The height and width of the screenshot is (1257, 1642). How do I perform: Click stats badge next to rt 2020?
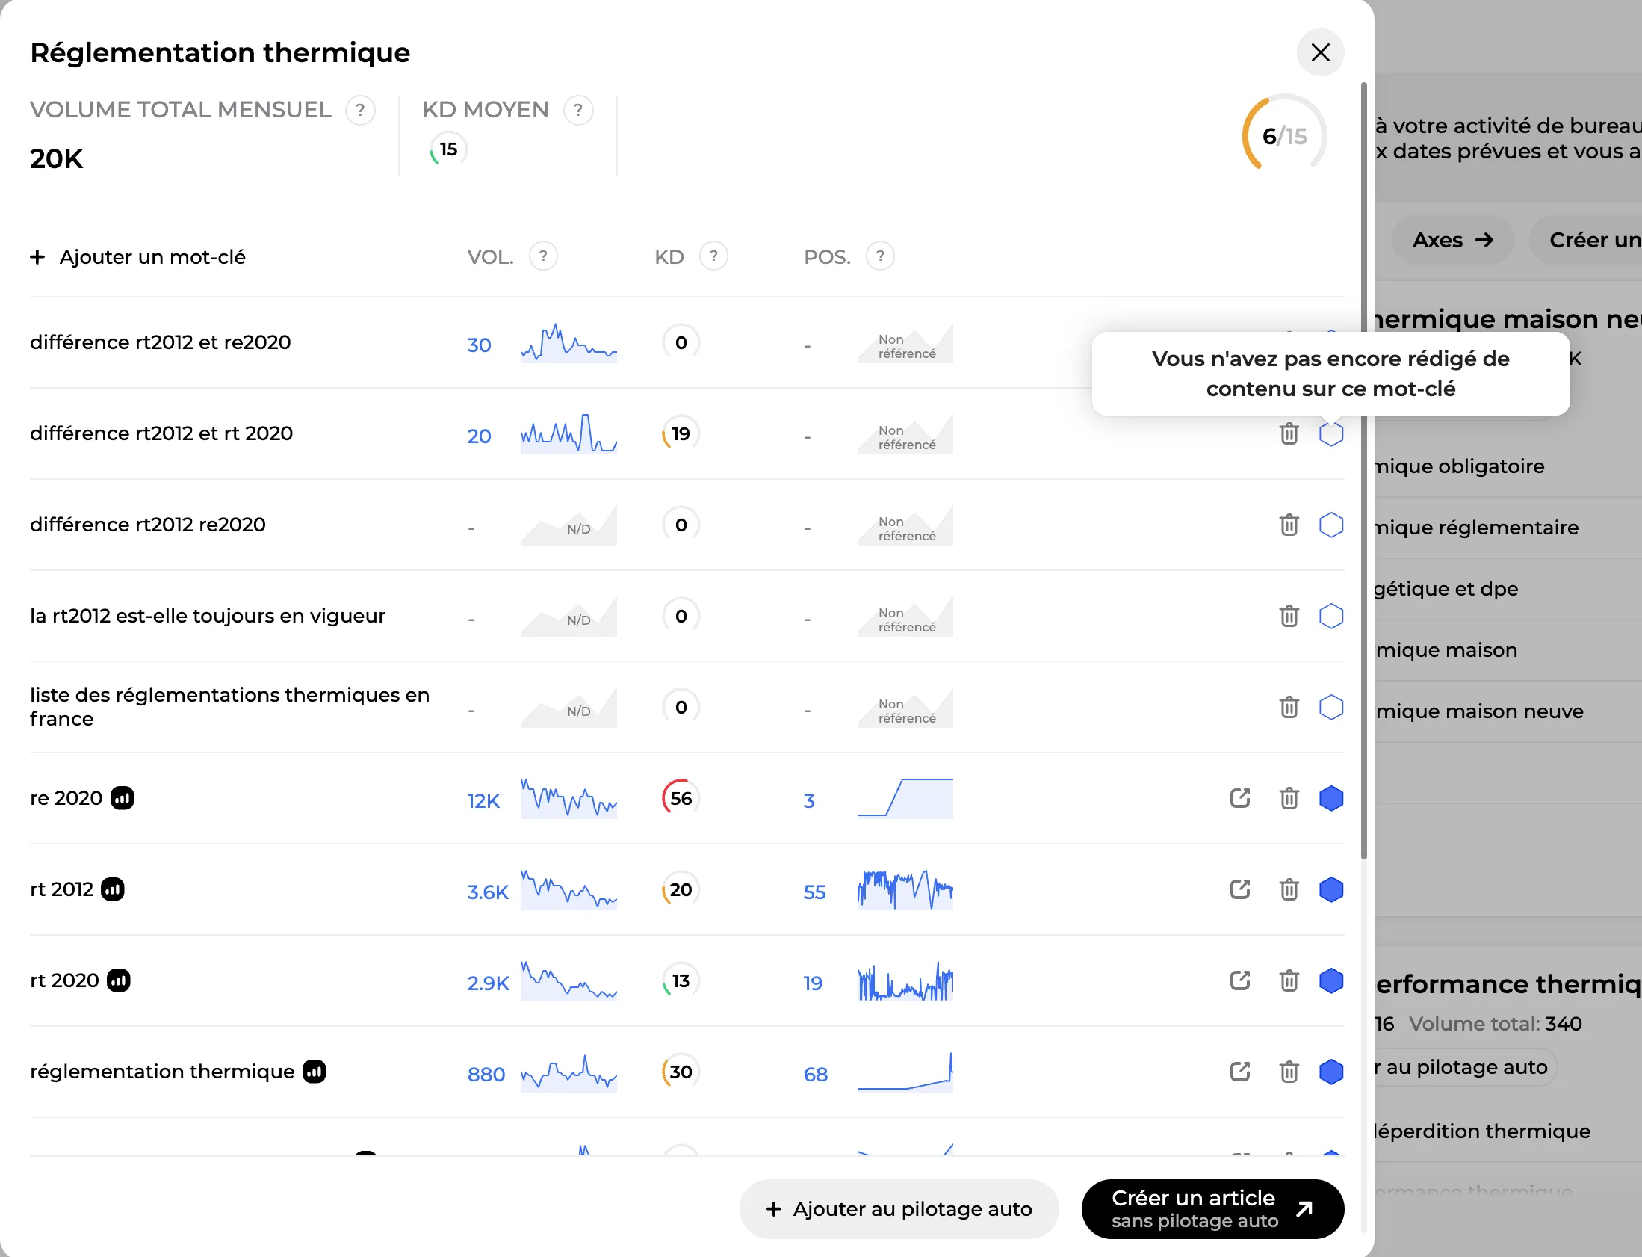click(x=118, y=980)
